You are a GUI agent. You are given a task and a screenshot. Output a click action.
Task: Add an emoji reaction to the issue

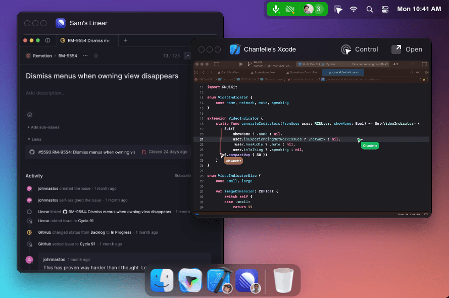(29, 115)
